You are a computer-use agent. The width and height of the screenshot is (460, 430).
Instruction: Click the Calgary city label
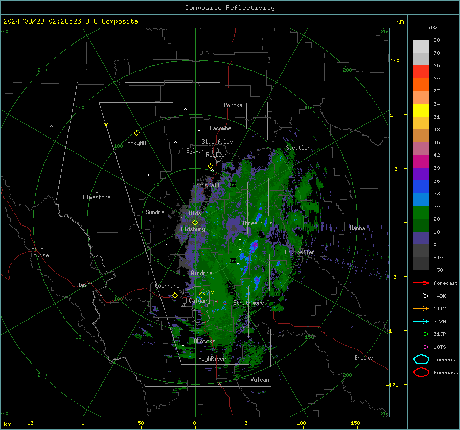(x=199, y=301)
